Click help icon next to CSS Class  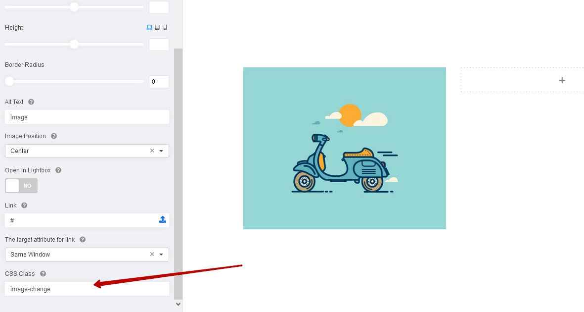tap(43, 274)
